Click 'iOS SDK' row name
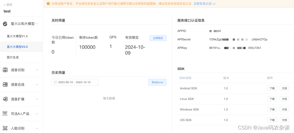The image size is (294, 133). tap(186, 120)
